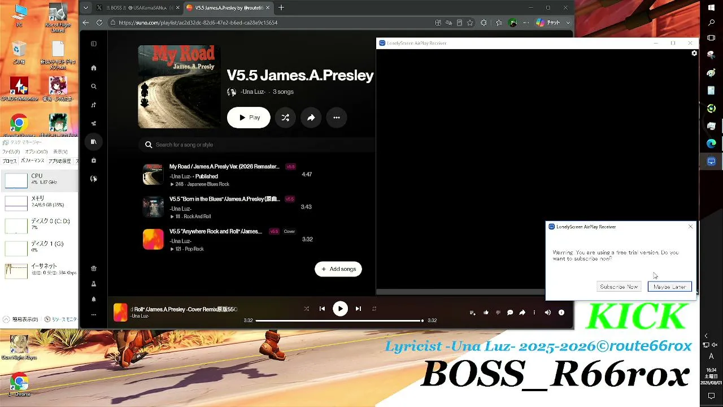
Task: Open the Task Manager オプション(O) menu
Action: tap(36, 151)
